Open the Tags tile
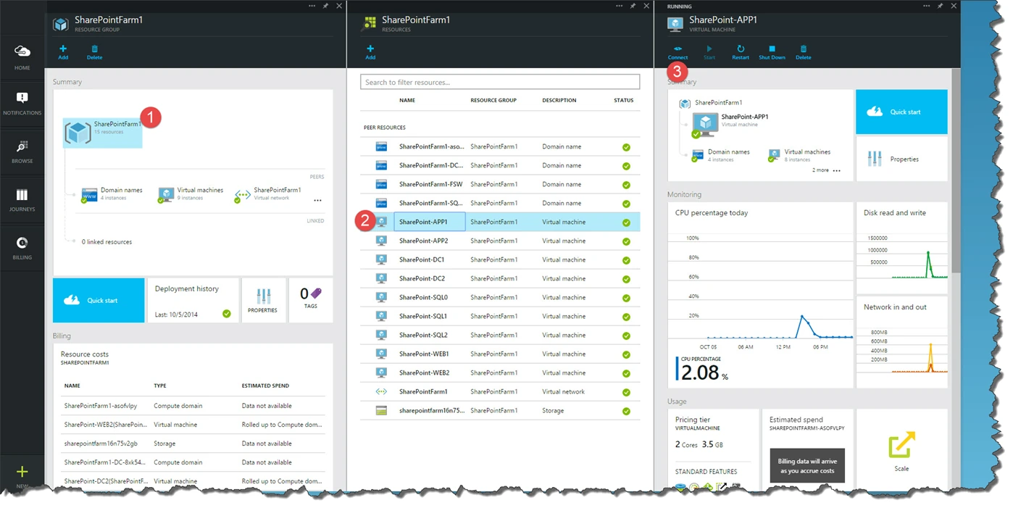Image resolution: width=1013 pixels, height=508 pixels. pyautogui.click(x=311, y=300)
